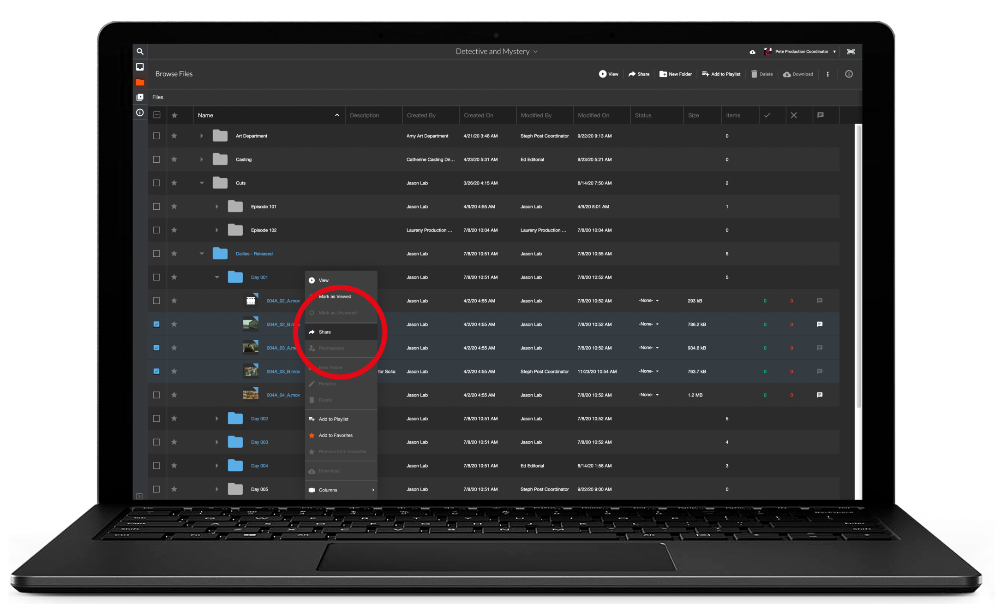995x604 pixels.
Task: Toggle the select-all checkbox in the header
Action: pyautogui.click(x=157, y=115)
